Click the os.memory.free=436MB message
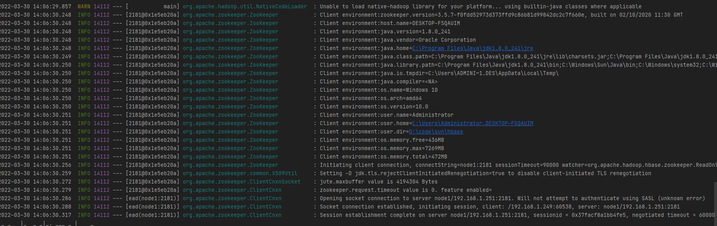The width and height of the screenshot is (717, 226). (x=382, y=140)
